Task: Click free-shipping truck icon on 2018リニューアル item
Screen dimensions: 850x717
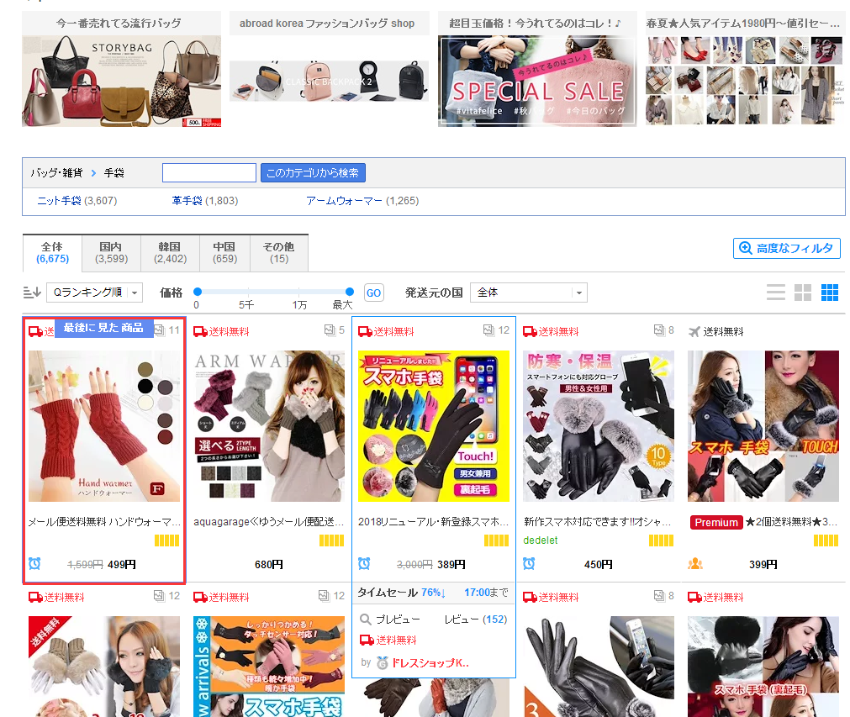Action: (x=366, y=331)
